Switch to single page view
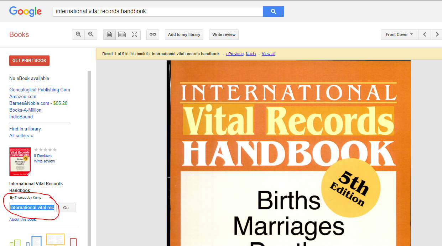The width and height of the screenshot is (442, 246). pyautogui.click(x=109, y=34)
